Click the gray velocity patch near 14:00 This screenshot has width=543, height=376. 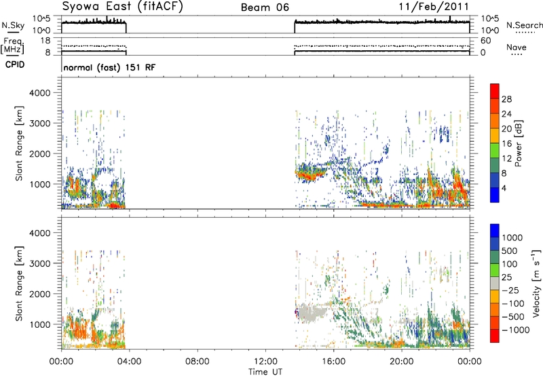311,312
